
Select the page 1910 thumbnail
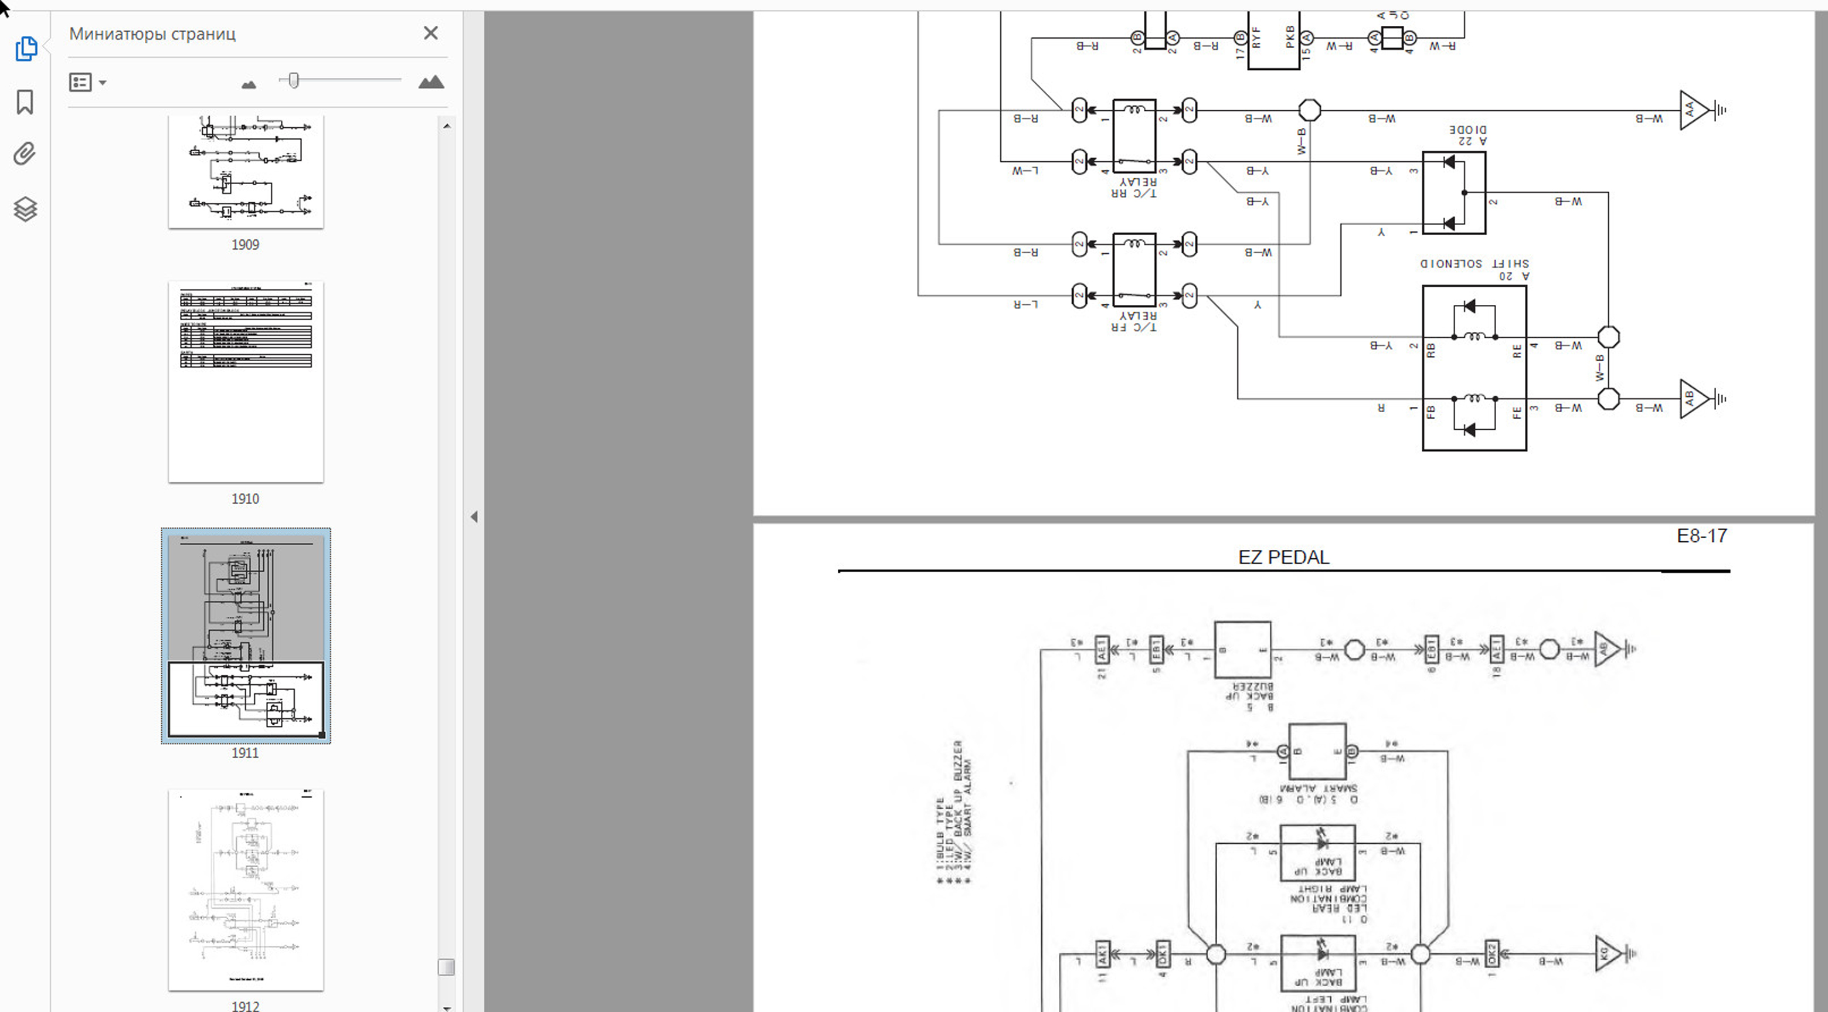click(x=246, y=381)
